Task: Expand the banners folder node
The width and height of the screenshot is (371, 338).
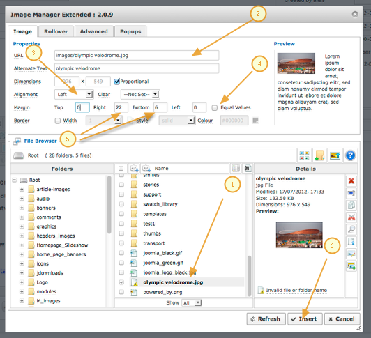Action: click(x=22, y=208)
